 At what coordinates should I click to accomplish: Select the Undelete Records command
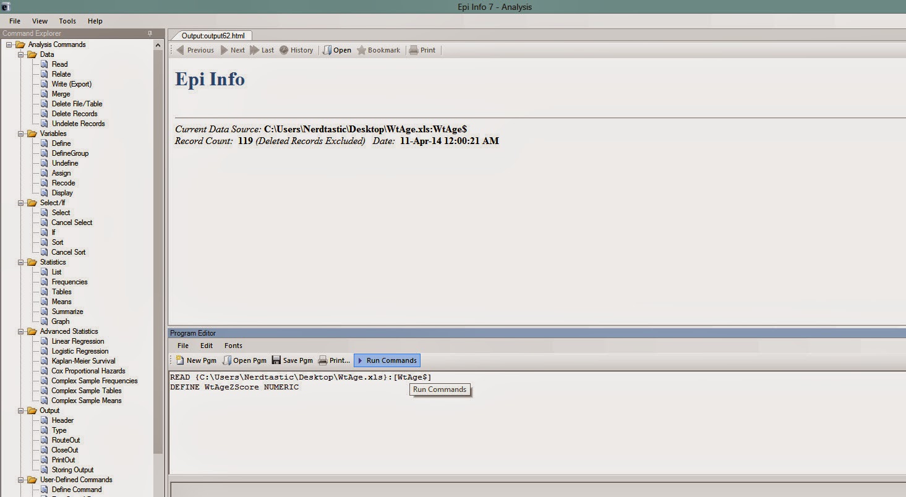click(x=79, y=124)
